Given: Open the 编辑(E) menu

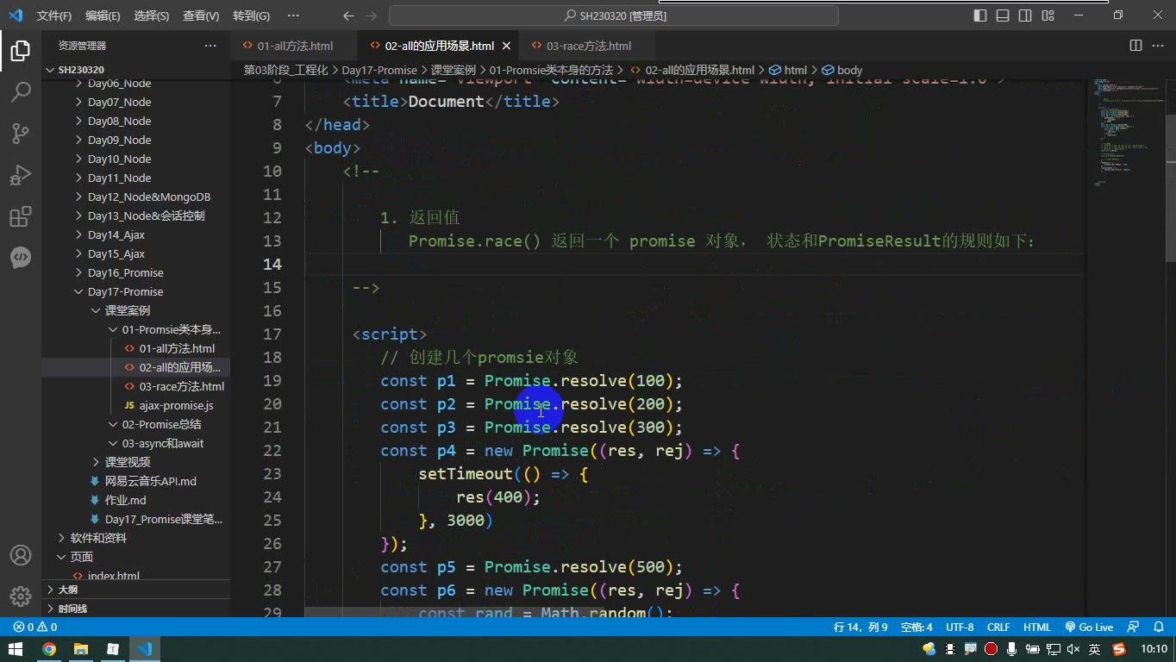Looking at the screenshot, I should point(103,16).
